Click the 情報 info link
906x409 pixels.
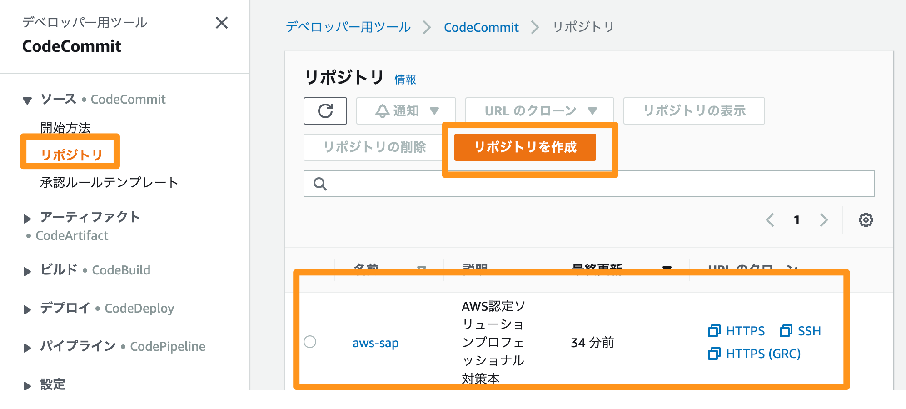(x=405, y=80)
